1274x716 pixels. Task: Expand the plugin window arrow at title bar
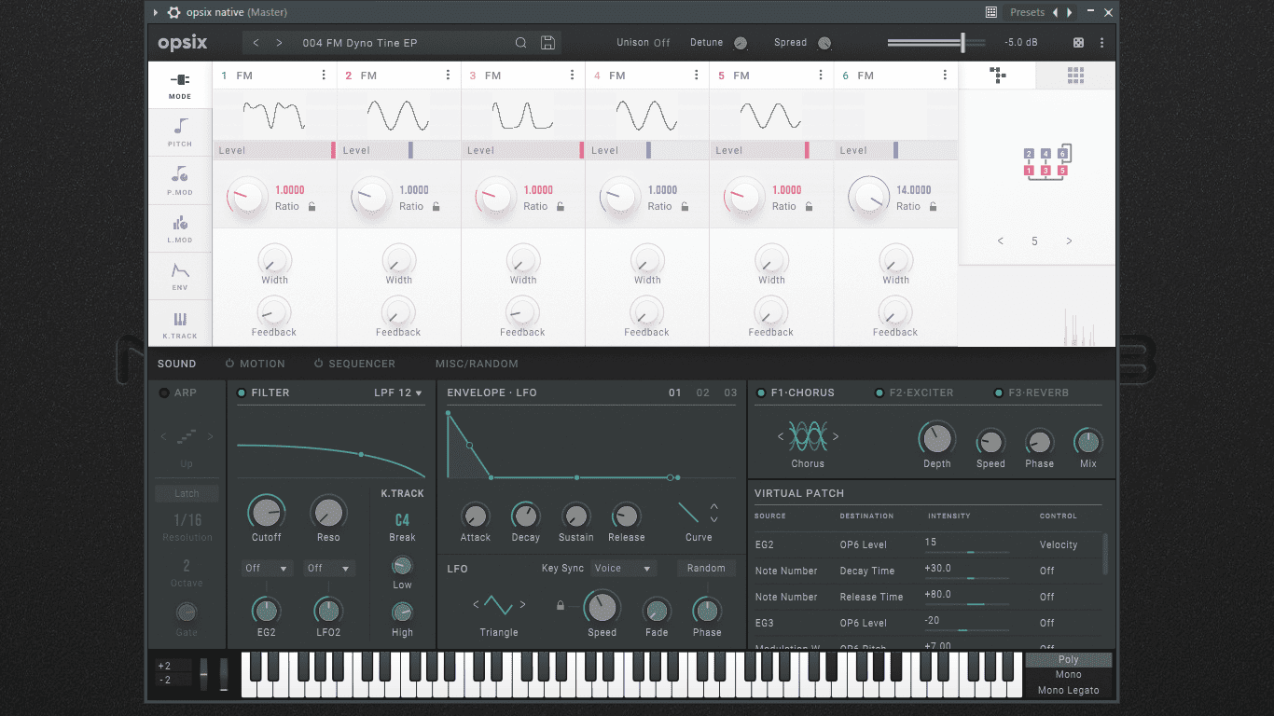pyautogui.click(x=156, y=12)
